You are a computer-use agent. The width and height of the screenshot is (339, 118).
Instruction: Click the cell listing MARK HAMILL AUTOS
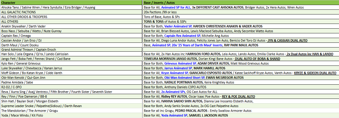pyautogui.click(x=240, y=68)
